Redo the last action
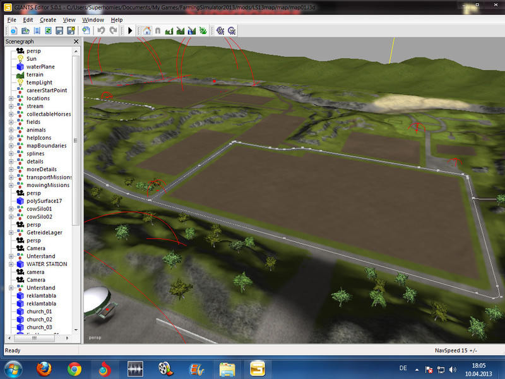The image size is (505, 379). pyautogui.click(x=113, y=30)
